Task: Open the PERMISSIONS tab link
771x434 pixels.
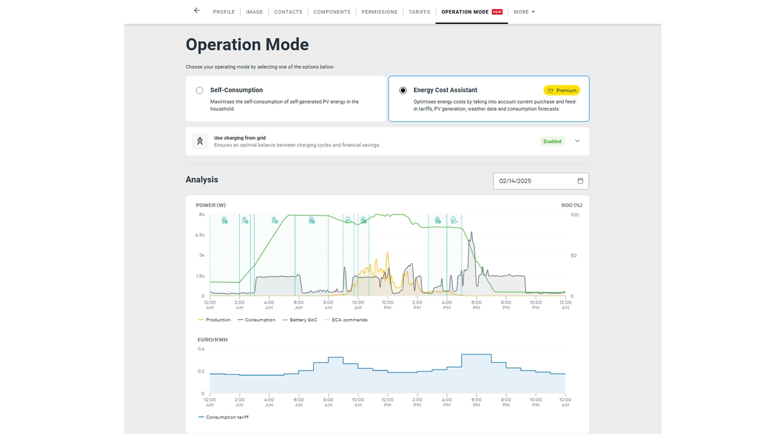Action: point(379,12)
